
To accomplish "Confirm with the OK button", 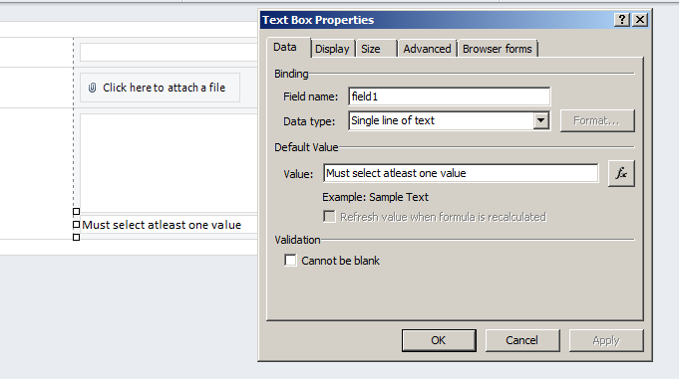I will coord(439,340).
